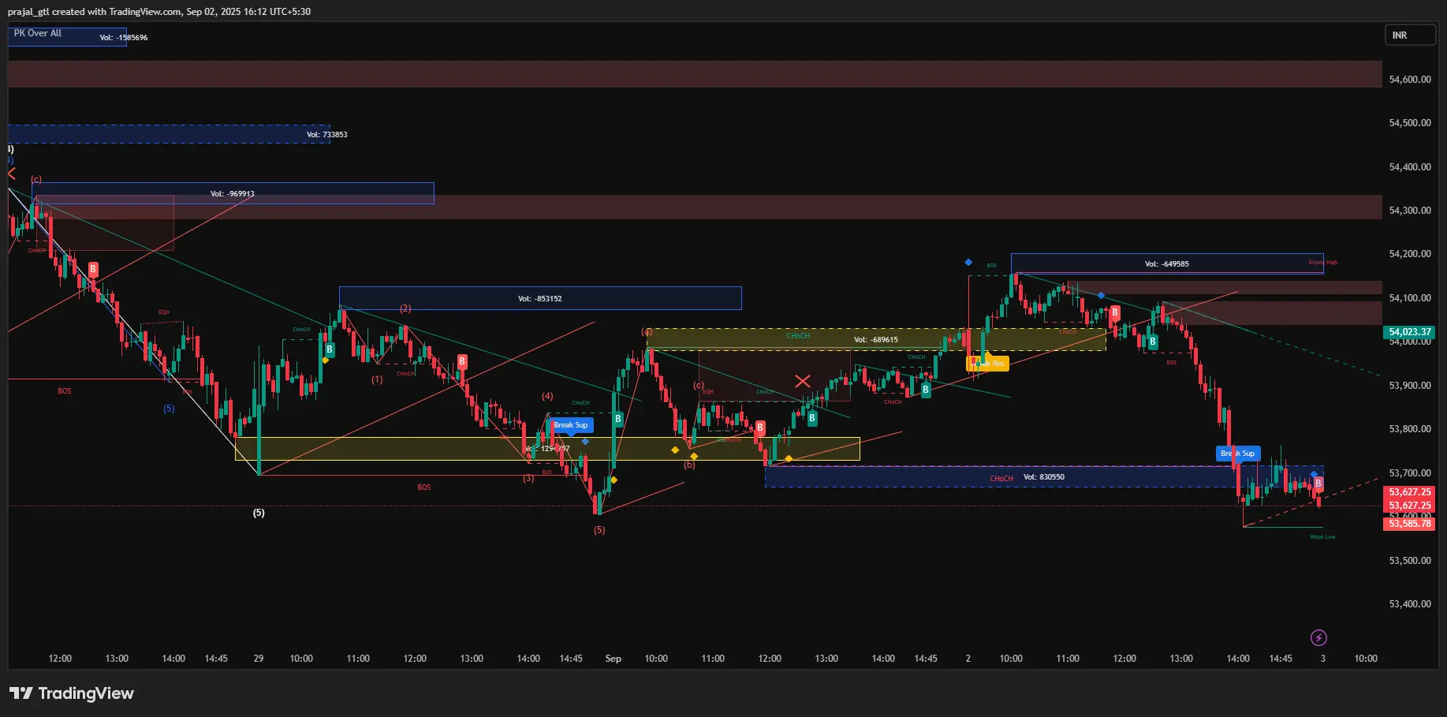Select the 54,500.00 price axis label
The image size is (1447, 717).
1410,123
